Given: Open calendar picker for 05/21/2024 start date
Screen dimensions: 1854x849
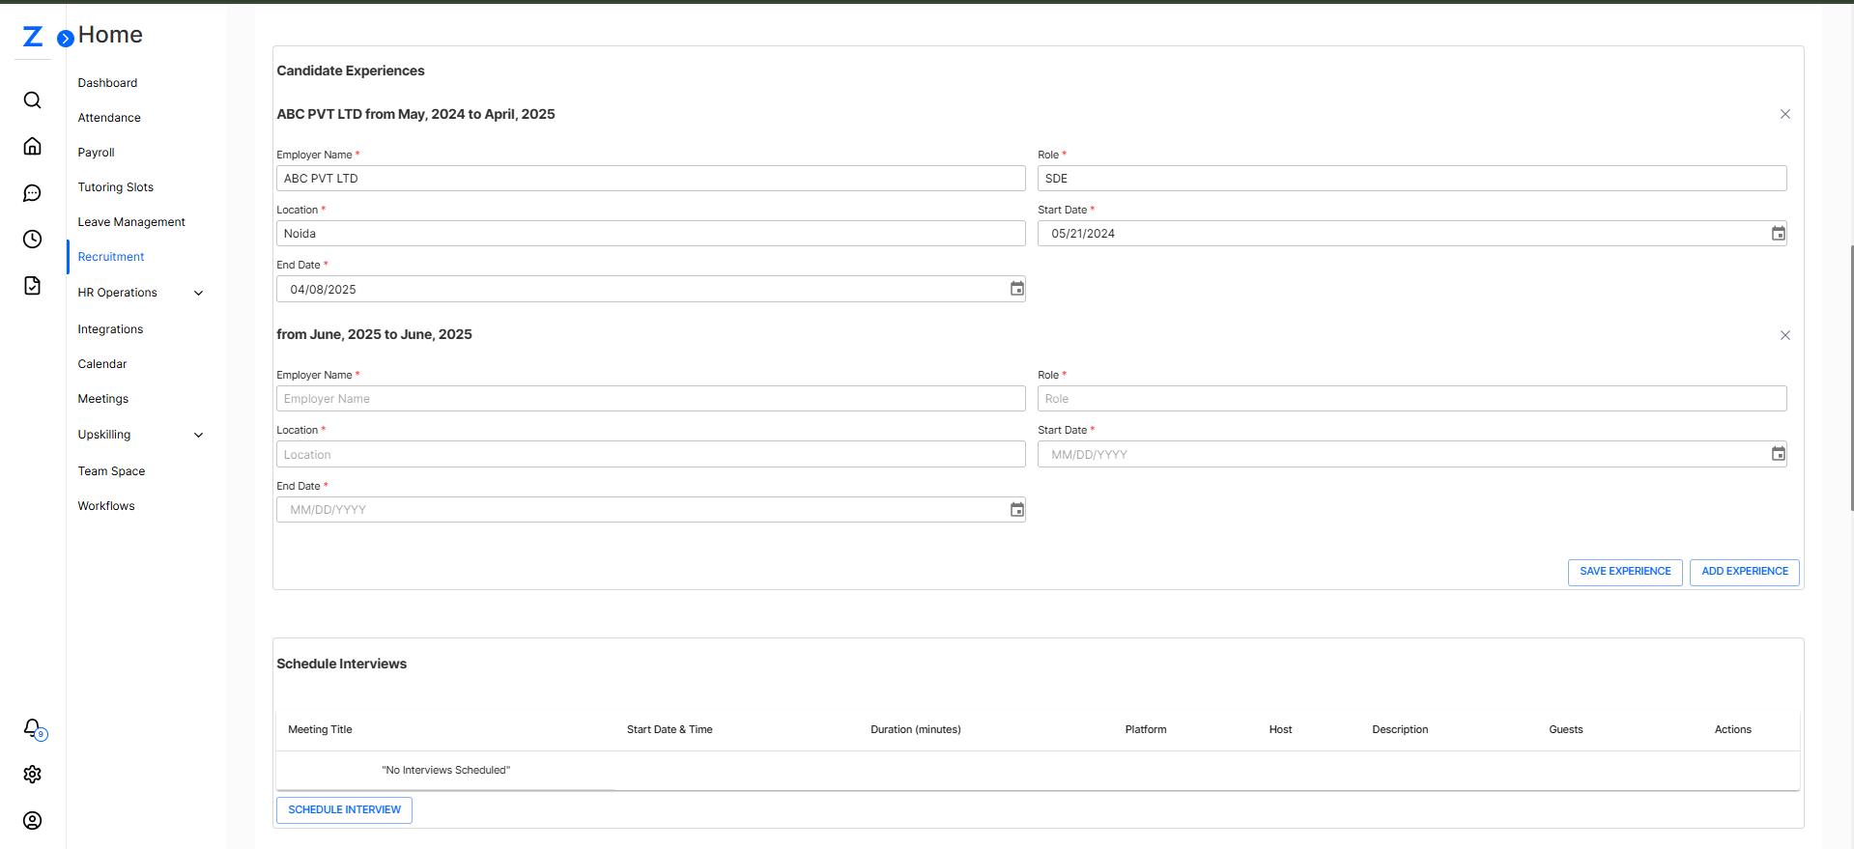Looking at the screenshot, I should click(1778, 234).
